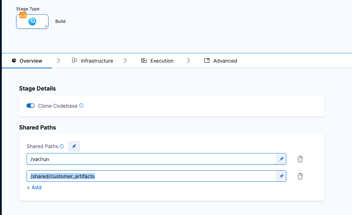Click pin icon in /var/run field

tap(281, 159)
